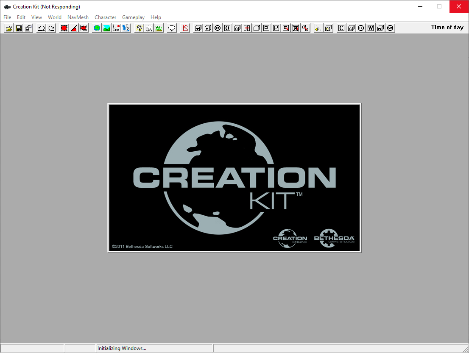Open the File menu
Viewport: 469px width, 353px height.
7,17
